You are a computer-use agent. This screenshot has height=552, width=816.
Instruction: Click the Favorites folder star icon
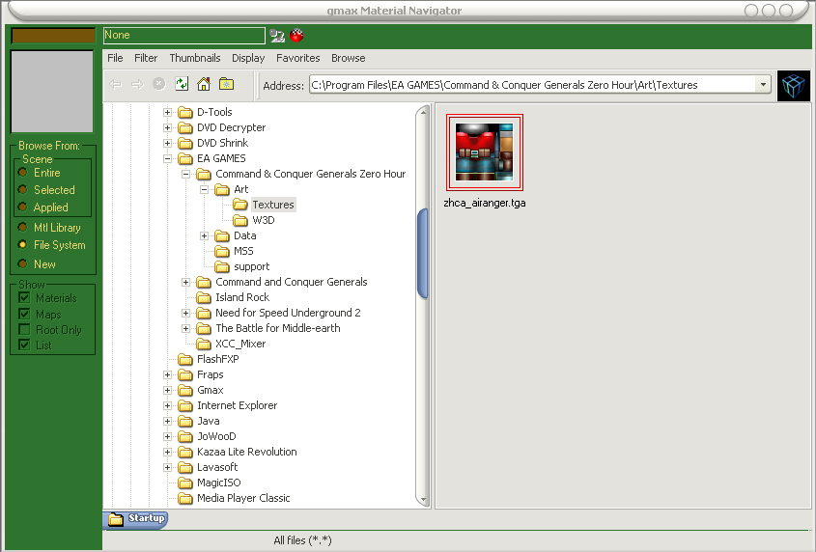click(226, 84)
